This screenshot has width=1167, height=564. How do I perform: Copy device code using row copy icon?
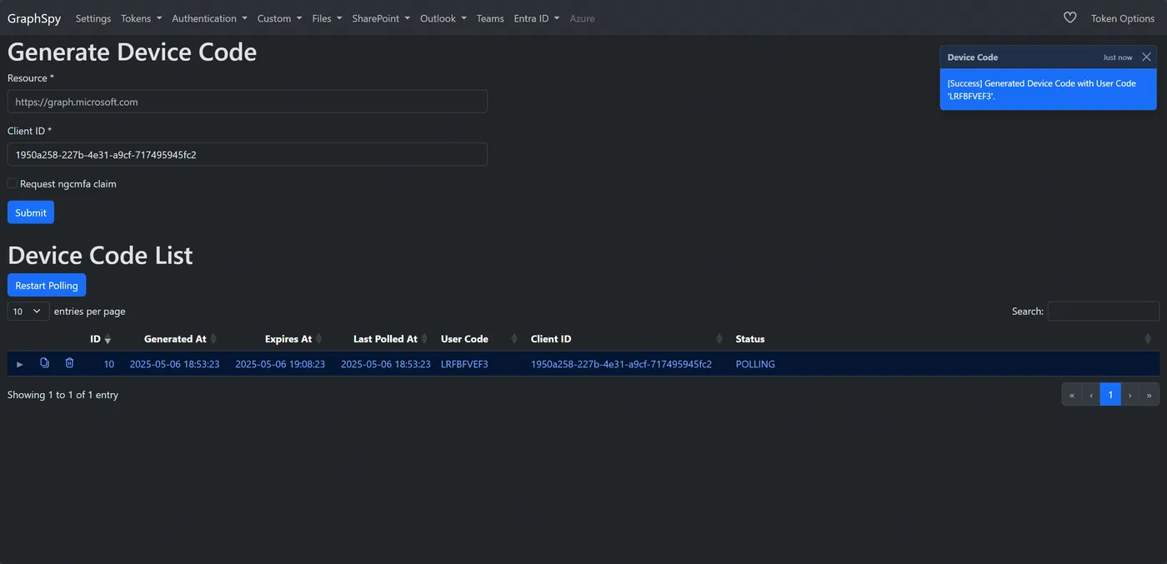pyautogui.click(x=45, y=363)
